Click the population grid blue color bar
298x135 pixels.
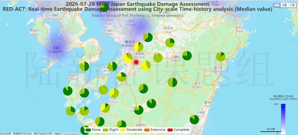[x=283, y=119]
